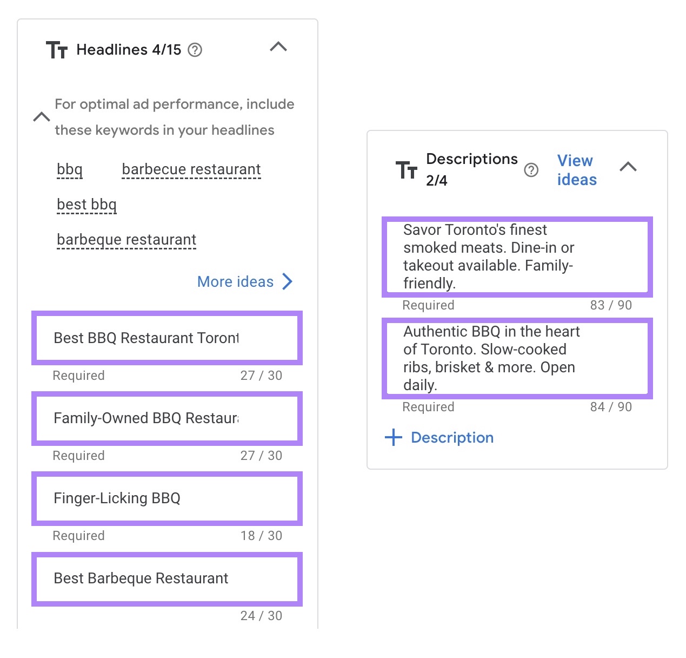The height and width of the screenshot is (658, 686).
Task: Click the More ideas arrow icon
Action: click(x=288, y=281)
